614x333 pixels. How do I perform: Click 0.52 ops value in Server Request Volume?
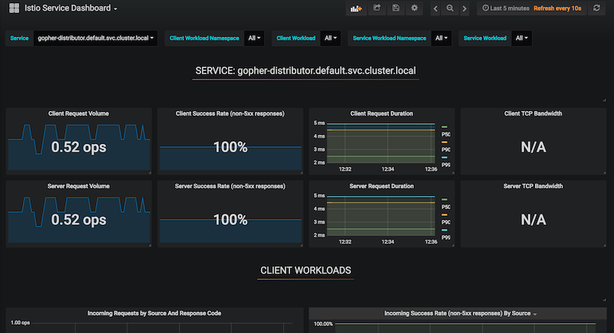78,220
